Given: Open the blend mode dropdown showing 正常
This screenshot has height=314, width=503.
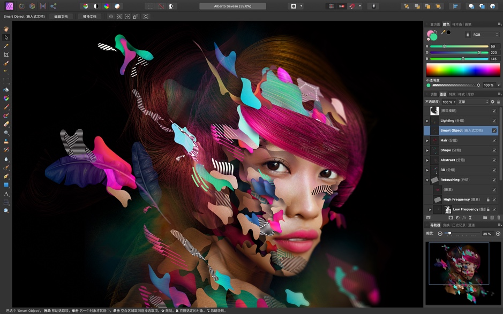Looking at the screenshot, I should [x=472, y=101].
